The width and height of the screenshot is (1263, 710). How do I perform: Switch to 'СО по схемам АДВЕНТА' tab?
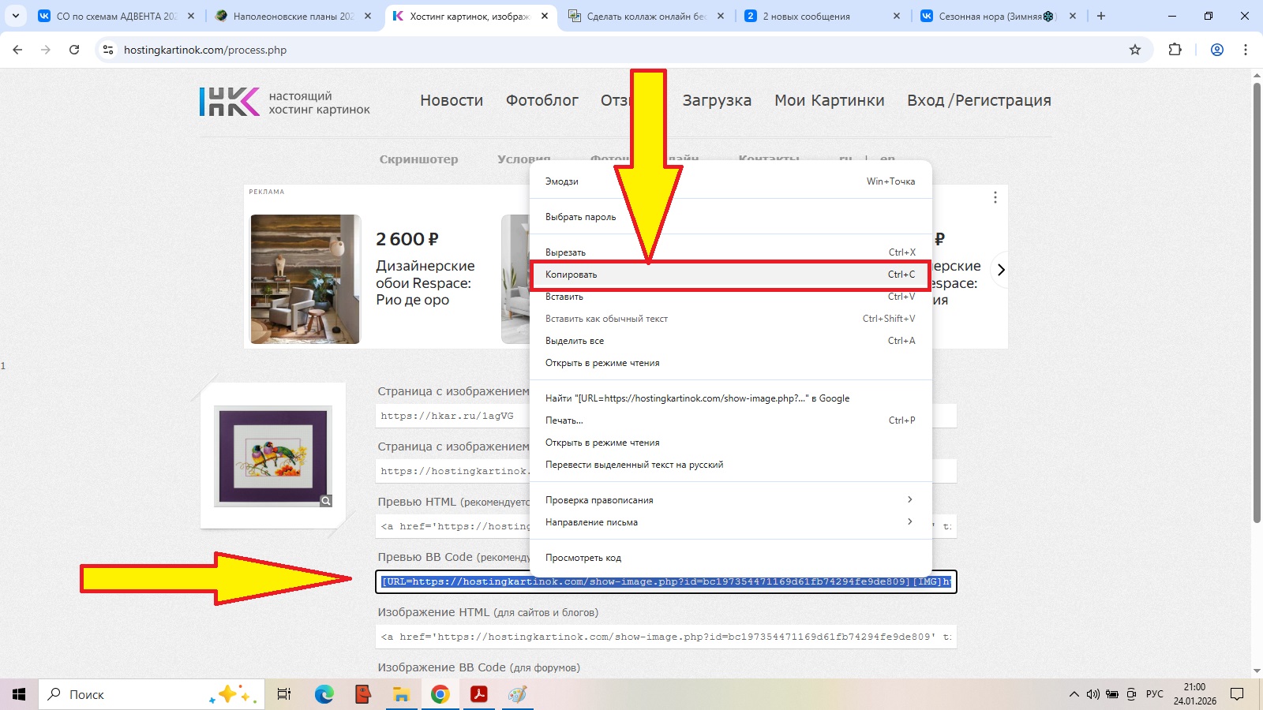tap(117, 16)
